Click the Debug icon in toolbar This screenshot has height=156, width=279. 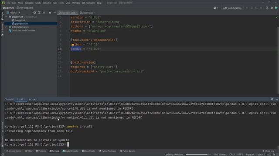tap(252, 8)
